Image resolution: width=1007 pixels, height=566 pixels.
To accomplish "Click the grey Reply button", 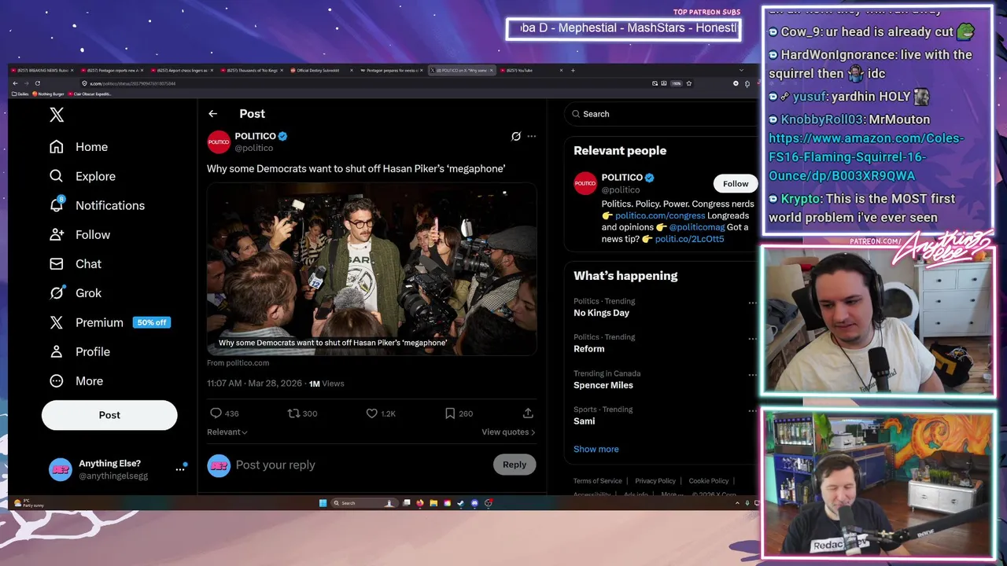I will 515,465.
